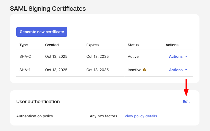Click the warning icon beside Inactive status

[x=144, y=70]
